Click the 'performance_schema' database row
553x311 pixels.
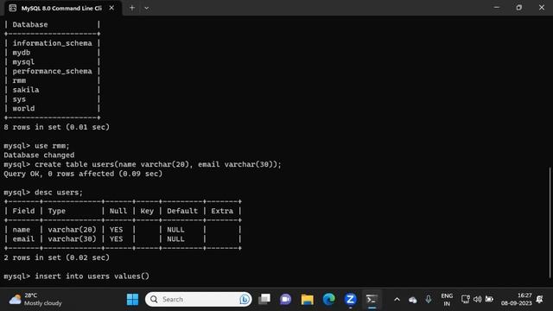click(x=52, y=71)
